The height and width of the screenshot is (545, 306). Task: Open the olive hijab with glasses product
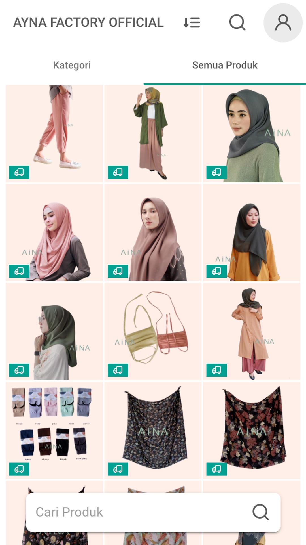click(54, 331)
